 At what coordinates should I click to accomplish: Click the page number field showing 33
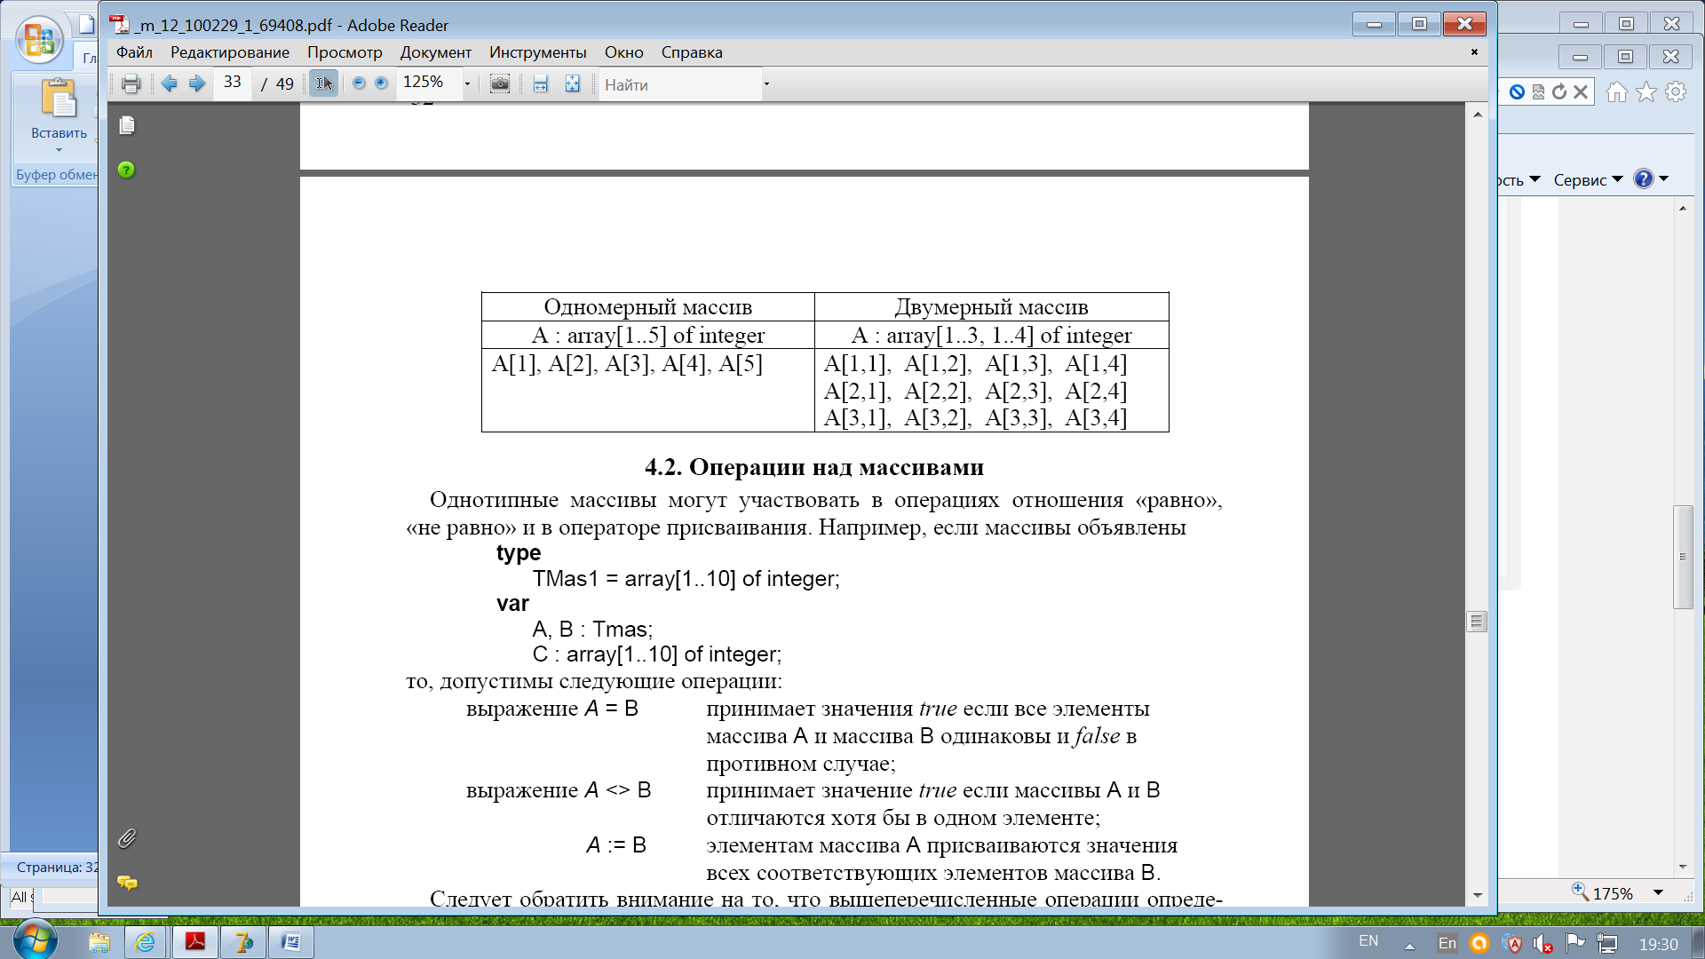tap(233, 83)
